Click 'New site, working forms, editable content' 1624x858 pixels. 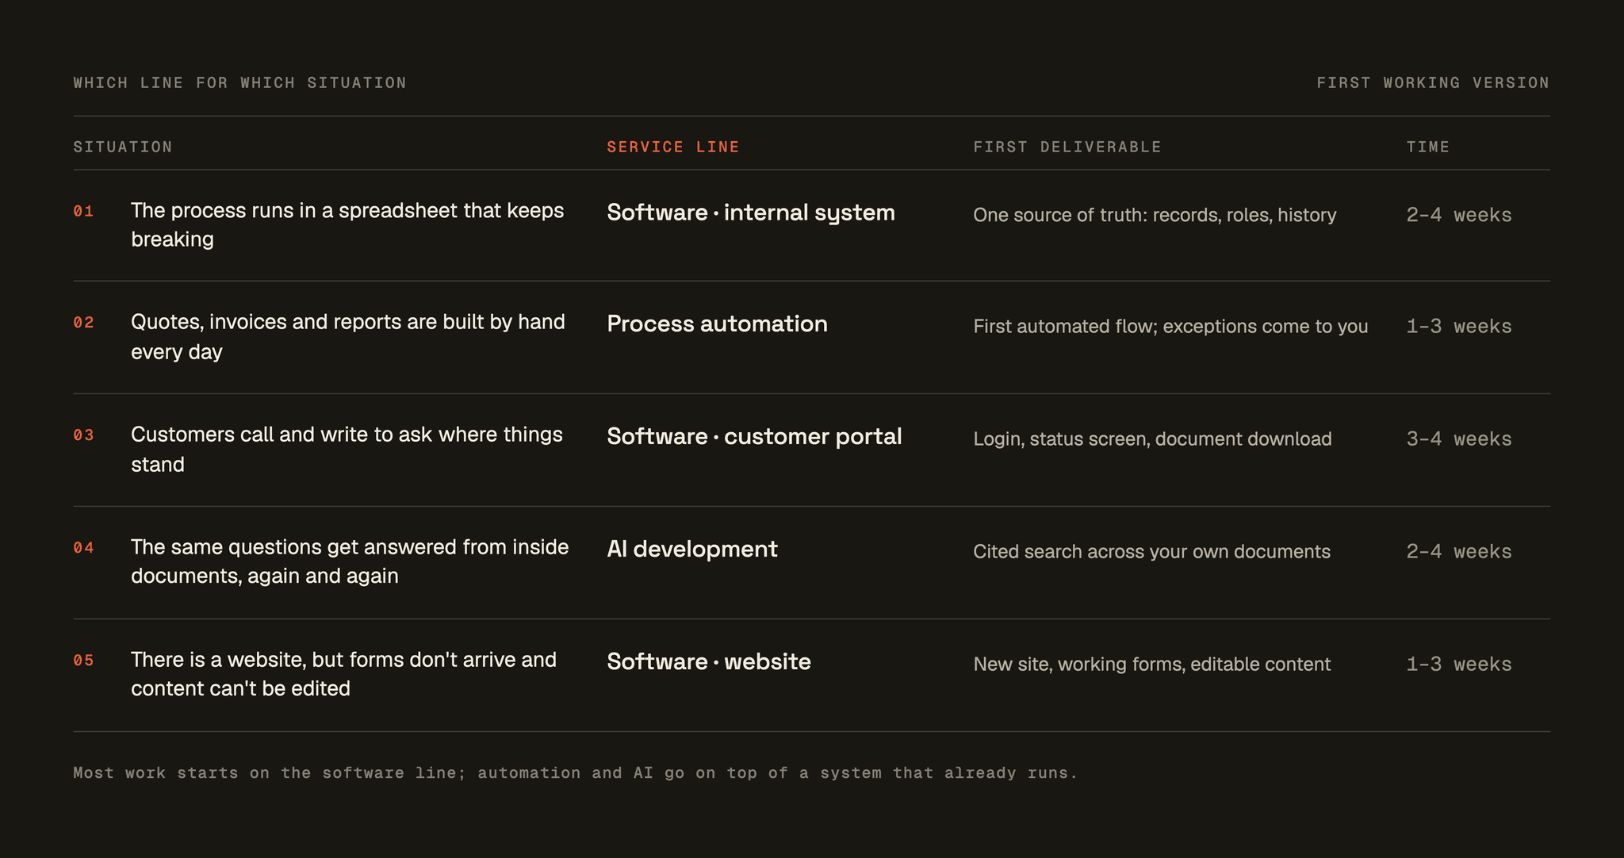coord(1151,665)
